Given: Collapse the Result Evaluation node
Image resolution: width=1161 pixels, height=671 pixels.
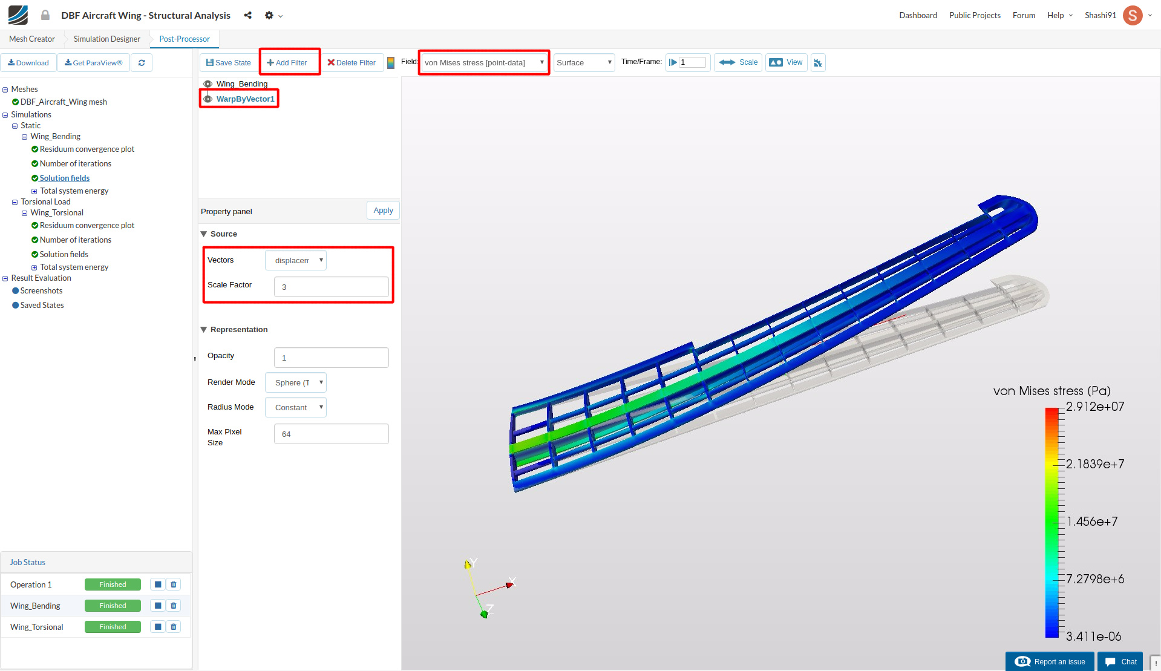Looking at the screenshot, I should pyautogui.click(x=5, y=278).
